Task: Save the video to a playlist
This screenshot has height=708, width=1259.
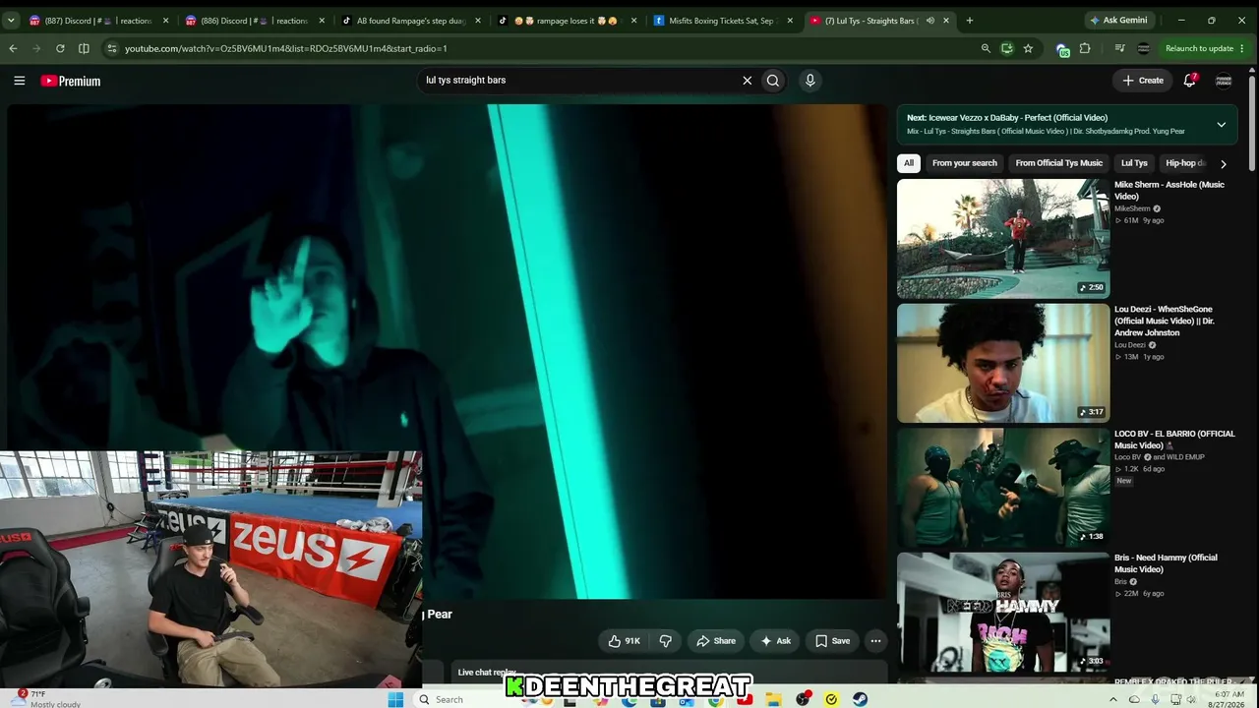Action: (832, 641)
